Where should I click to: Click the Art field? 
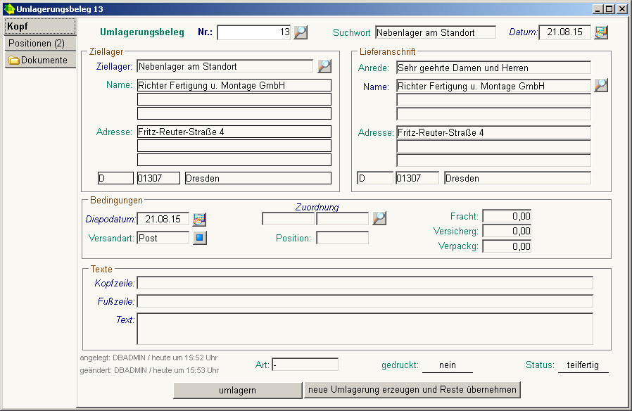pos(305,365)
